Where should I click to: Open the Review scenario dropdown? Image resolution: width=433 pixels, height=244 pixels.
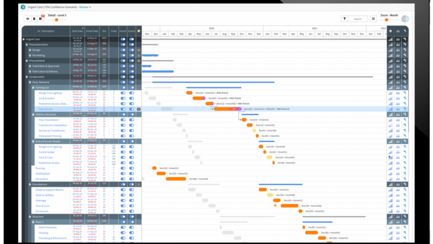85,7
